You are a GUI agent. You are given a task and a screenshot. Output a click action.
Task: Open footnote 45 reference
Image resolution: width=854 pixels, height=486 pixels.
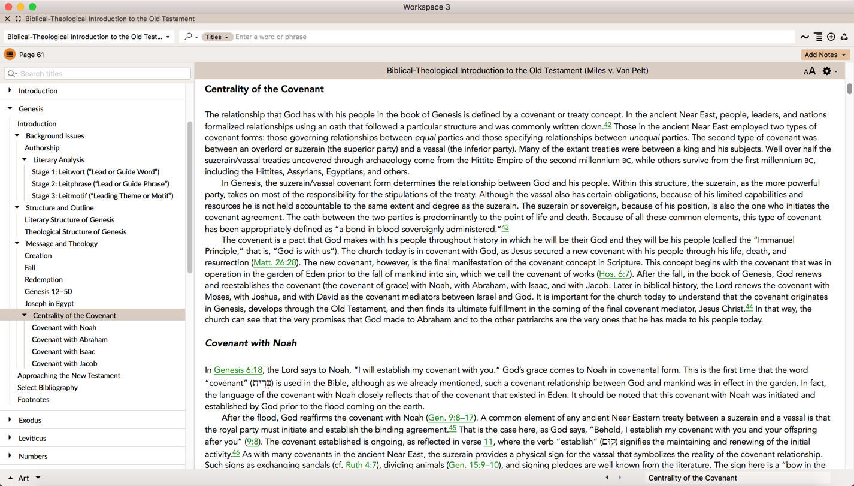pyautogui.click(x=452, y=428)
